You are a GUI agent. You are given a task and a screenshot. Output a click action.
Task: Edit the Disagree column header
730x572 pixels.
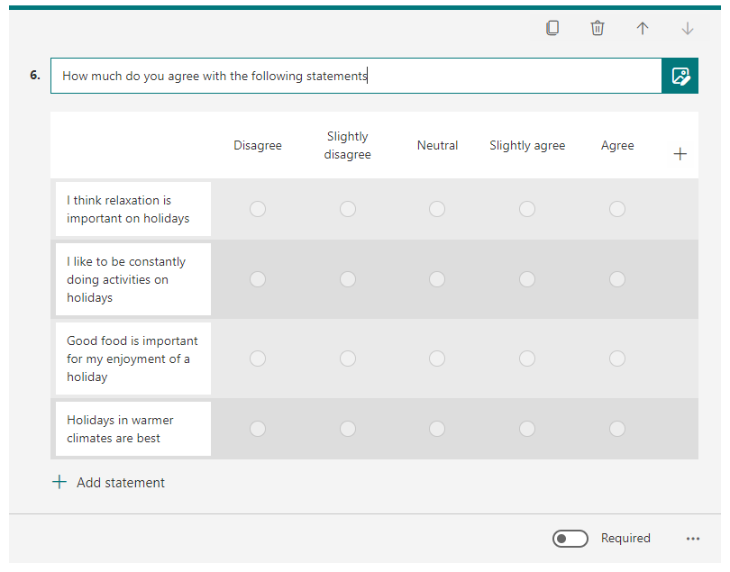(x=258, y=145)
